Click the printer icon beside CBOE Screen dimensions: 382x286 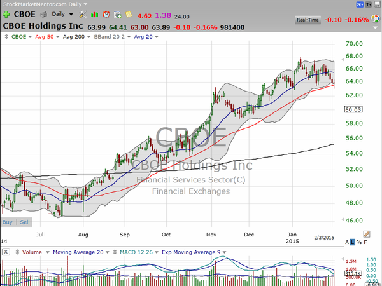click(43, 15)
